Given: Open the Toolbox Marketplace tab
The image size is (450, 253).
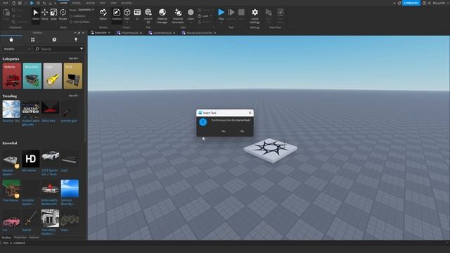Looking at the screenshot, I should click(11, 39).
